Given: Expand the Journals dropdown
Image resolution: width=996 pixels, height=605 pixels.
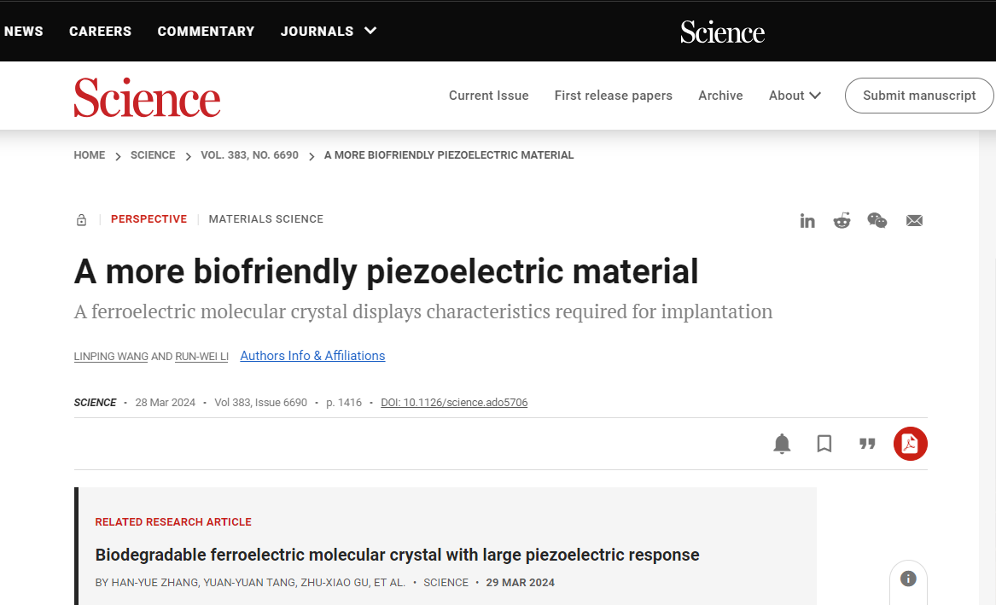Looking at the screenshot, I should (x=329, y=32).
